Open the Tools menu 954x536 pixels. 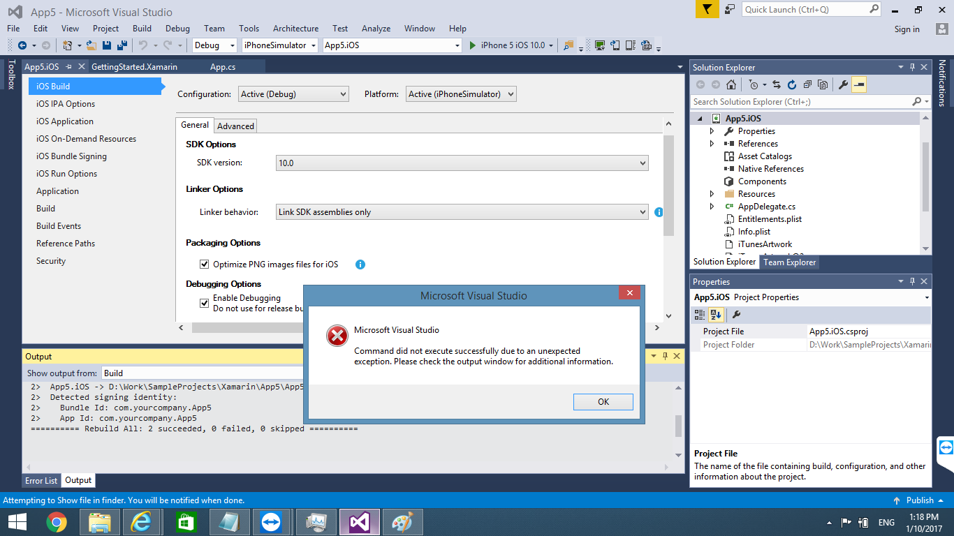click(x=249, y=29)
